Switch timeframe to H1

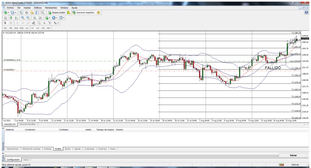(x=27, y=28)
